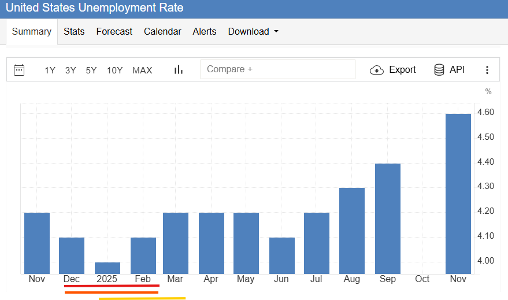
Task: Click the Compare + input field
Action: 277,69
